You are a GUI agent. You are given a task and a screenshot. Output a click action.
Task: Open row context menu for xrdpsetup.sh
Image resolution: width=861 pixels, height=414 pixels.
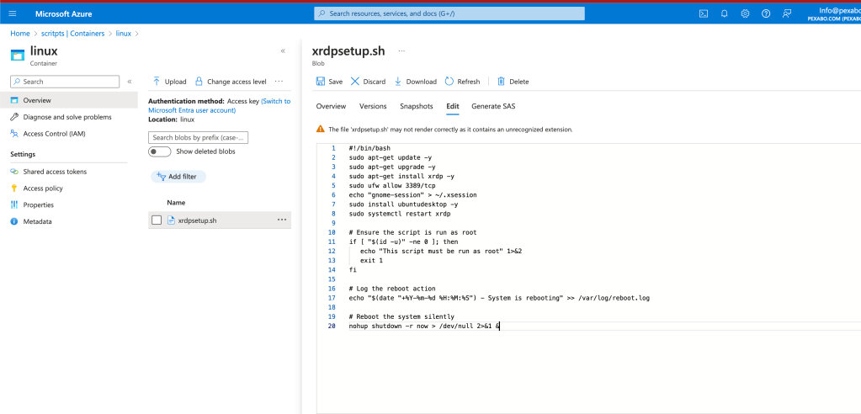point(282,220)
